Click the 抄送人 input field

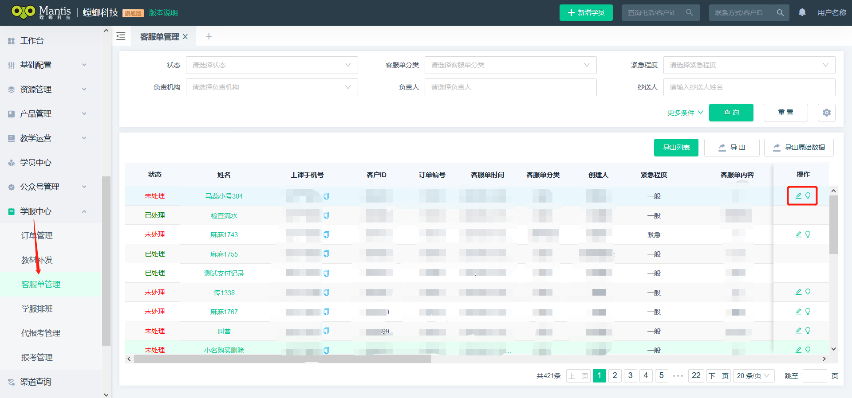[749, 87]
